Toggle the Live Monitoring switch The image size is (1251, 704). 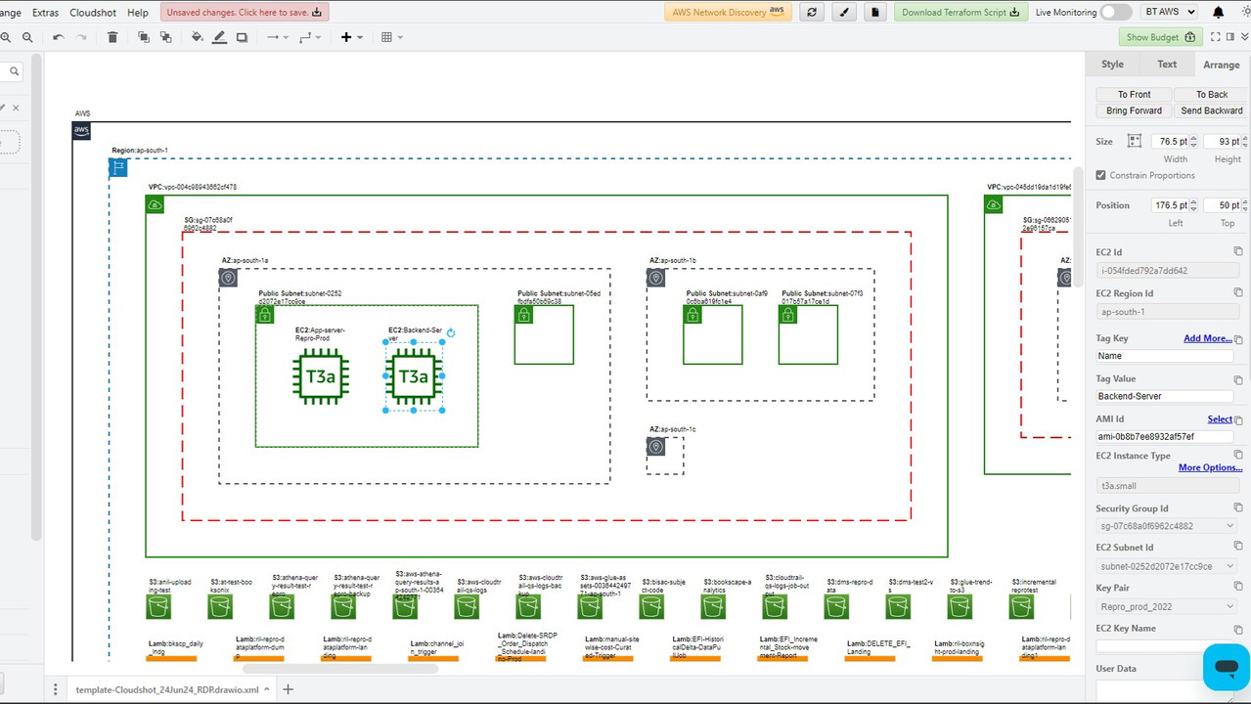coord(1115,13)
